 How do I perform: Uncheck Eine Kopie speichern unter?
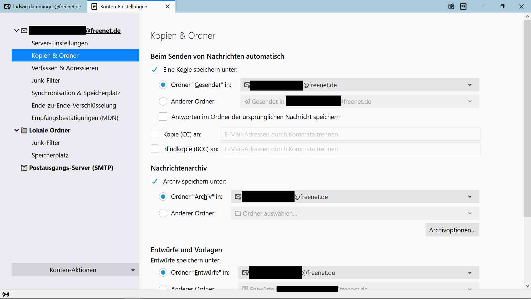155,69
